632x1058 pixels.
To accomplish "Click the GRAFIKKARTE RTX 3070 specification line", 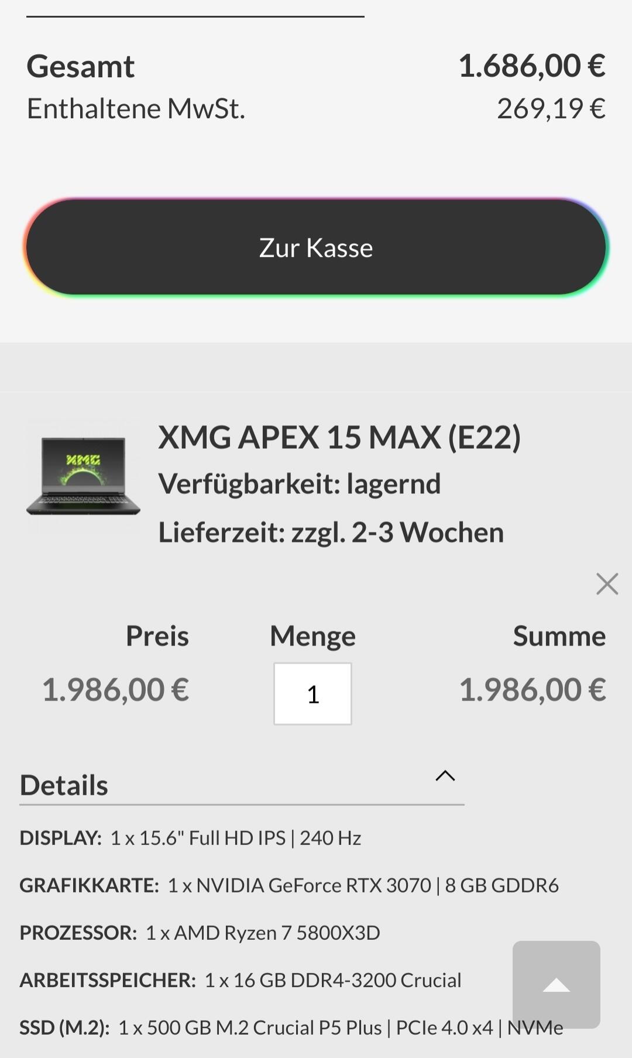I will click(x=289, y=885).
